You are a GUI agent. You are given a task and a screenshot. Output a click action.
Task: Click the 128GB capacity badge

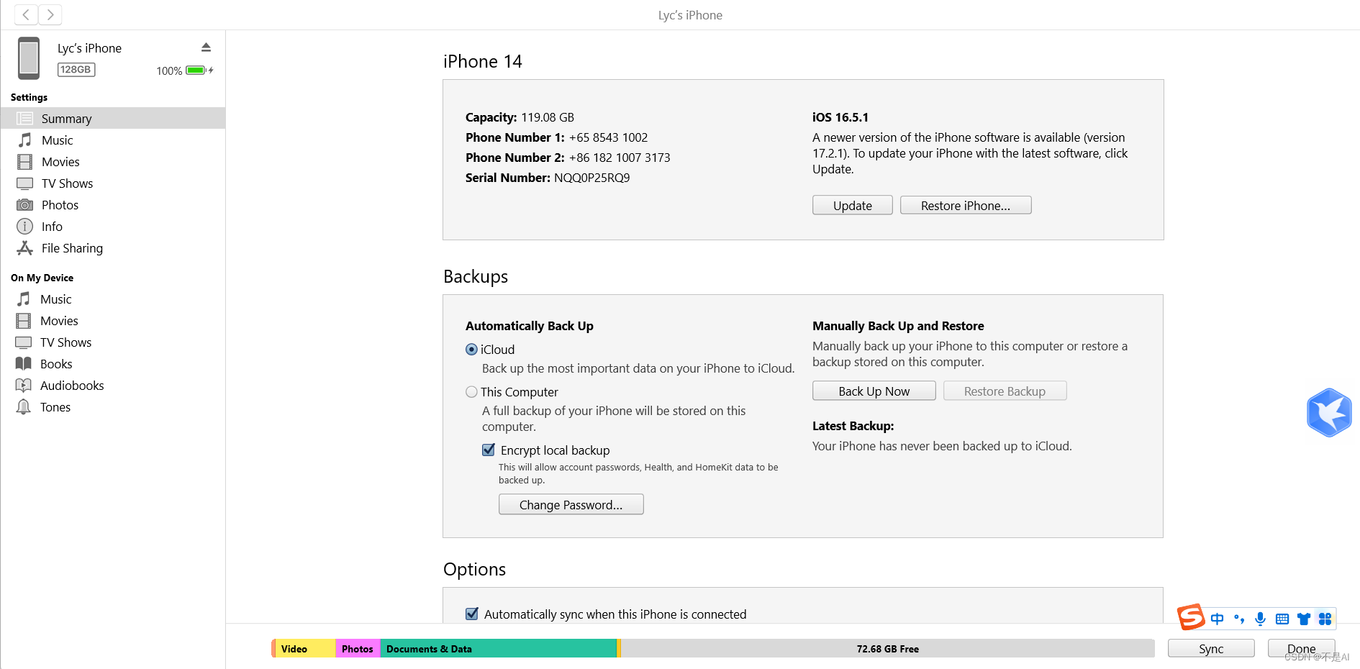(76, 70)
